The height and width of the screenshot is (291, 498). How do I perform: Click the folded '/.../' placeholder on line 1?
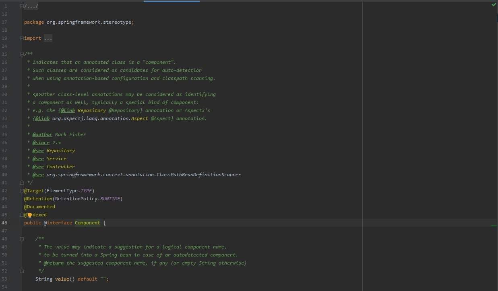31,6
